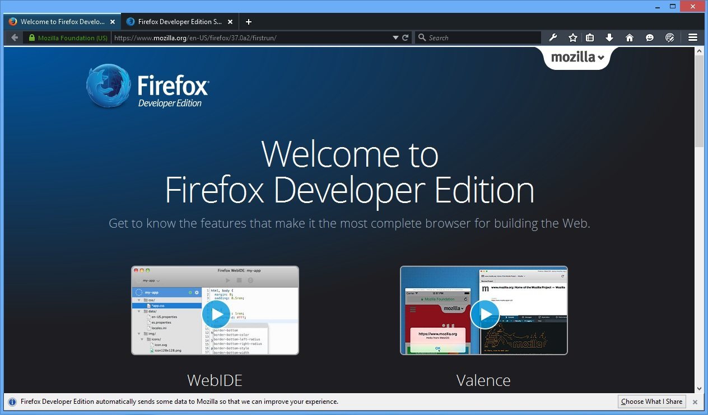Open a new browser tab
The image size is (708, 415).
[248, 21]
